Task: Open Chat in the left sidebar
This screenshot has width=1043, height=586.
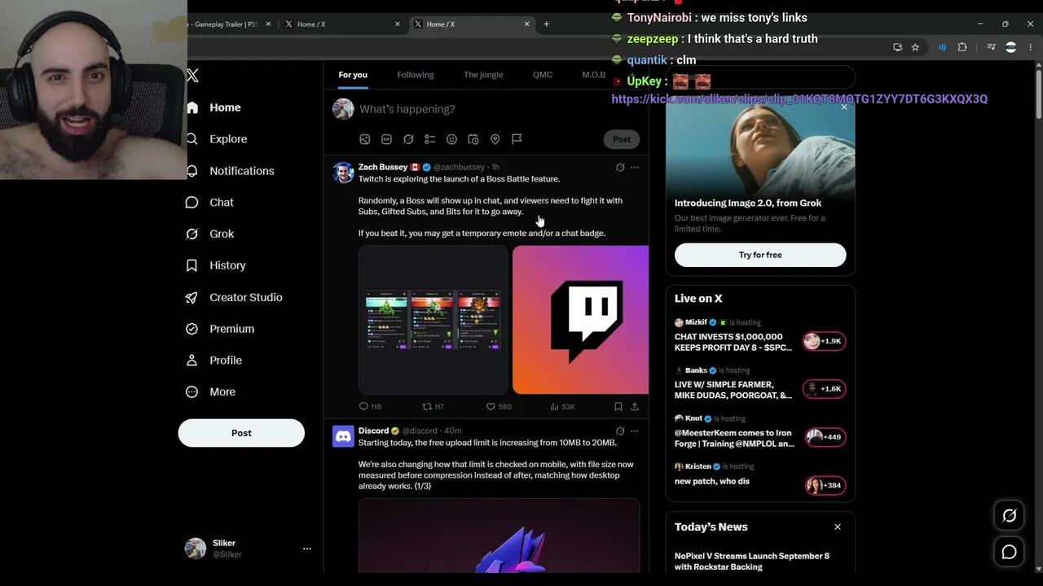Action: tap(210, 203)
